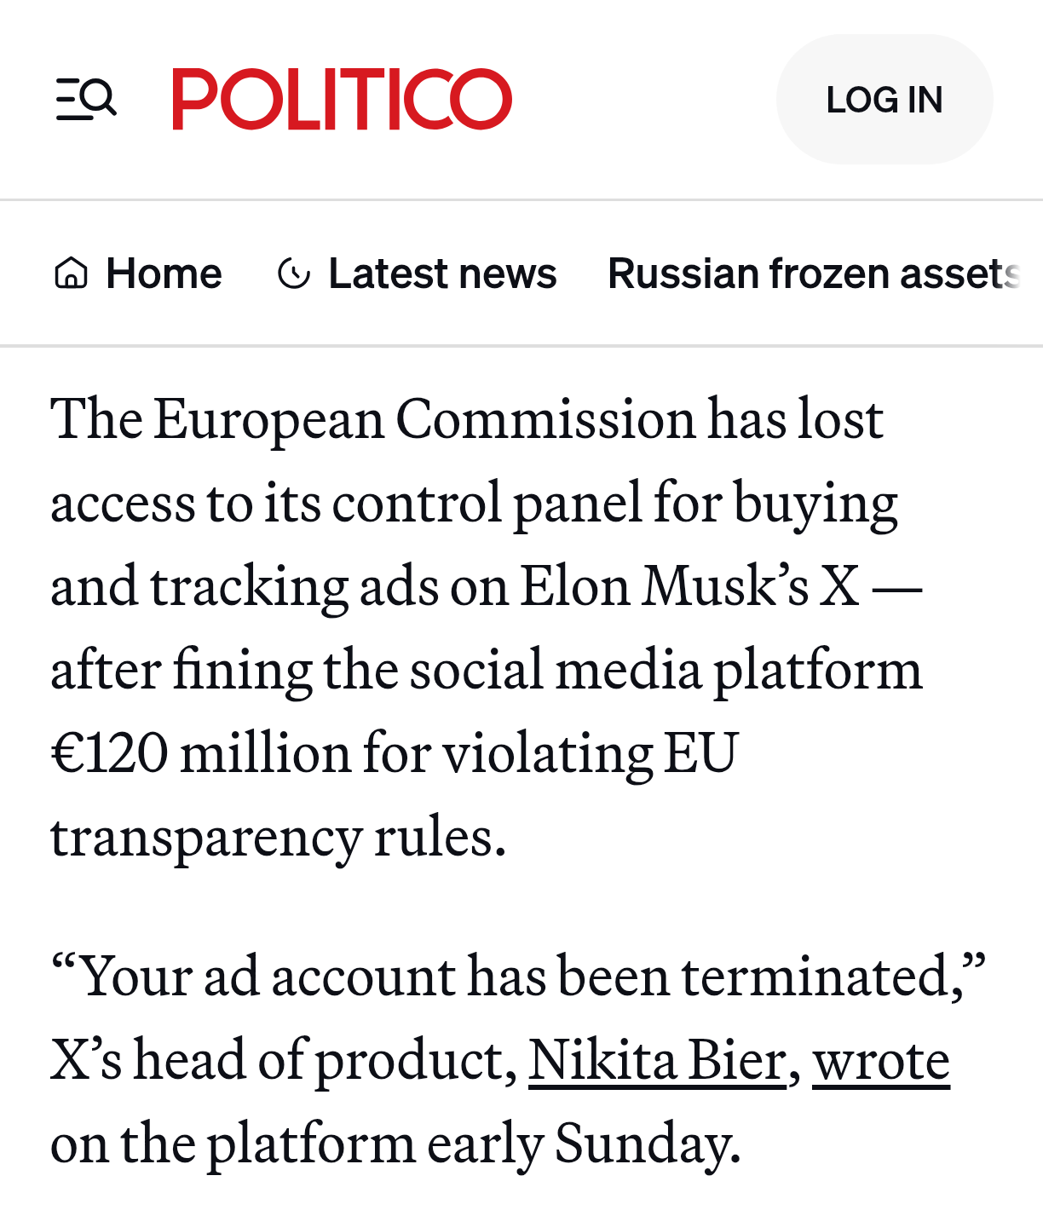This screenshot has width=1043, height=1216.
Task: Open the Latest news section
Action: click(441, 274)
